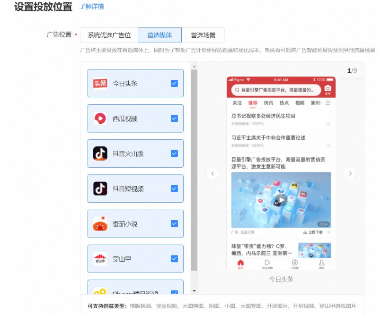The image size is (381, 315).
Task: Toggle the 番茄小说 selection checkbox
Action: [x=175, y=223]
